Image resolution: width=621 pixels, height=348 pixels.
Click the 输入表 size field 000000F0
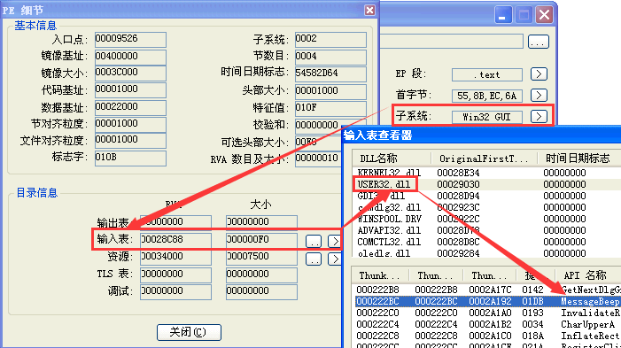point(261,240)
